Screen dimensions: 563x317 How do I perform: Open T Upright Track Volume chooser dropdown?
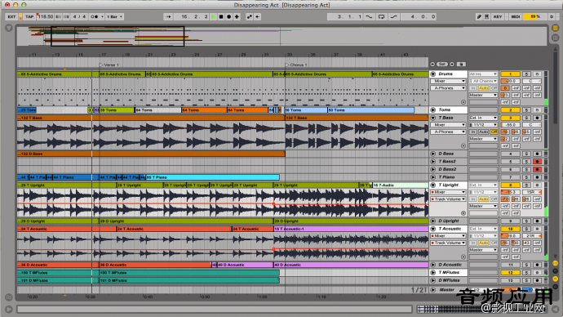[448, 199]
